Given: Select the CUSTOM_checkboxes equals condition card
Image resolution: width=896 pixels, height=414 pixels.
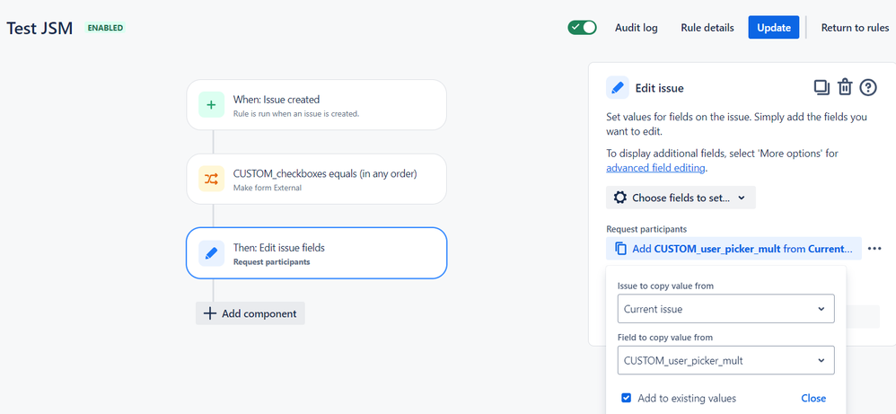Looking at the screenshot, I should click(x=316, y=179).
